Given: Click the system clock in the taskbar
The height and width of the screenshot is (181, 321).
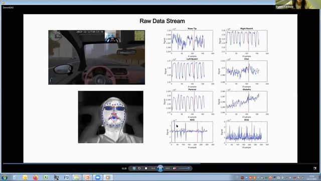Looking at the screenshot, I should click(311, 177).
